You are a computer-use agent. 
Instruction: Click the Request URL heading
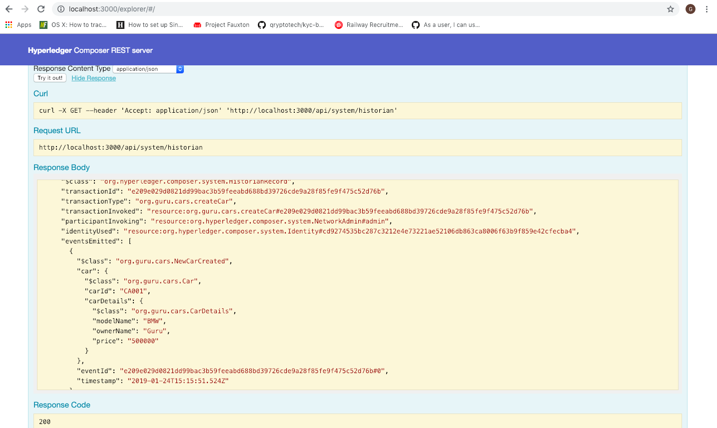(x=57, y=131)
